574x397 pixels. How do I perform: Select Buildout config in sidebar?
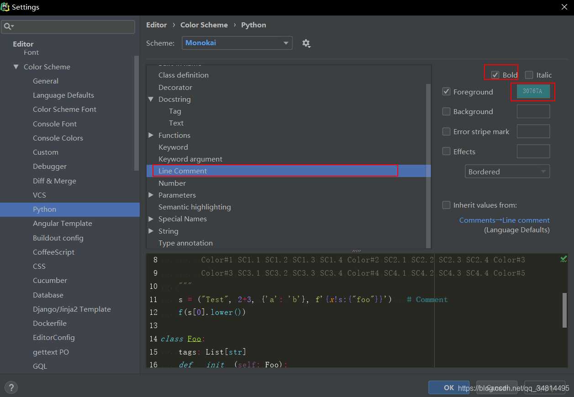(58, 238)
